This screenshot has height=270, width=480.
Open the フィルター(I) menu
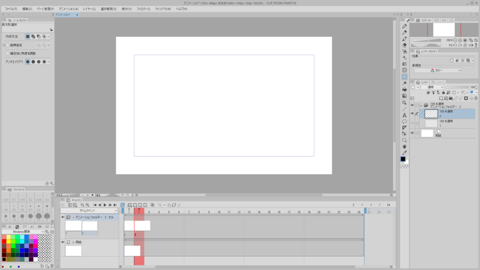[x=143, y=9]
